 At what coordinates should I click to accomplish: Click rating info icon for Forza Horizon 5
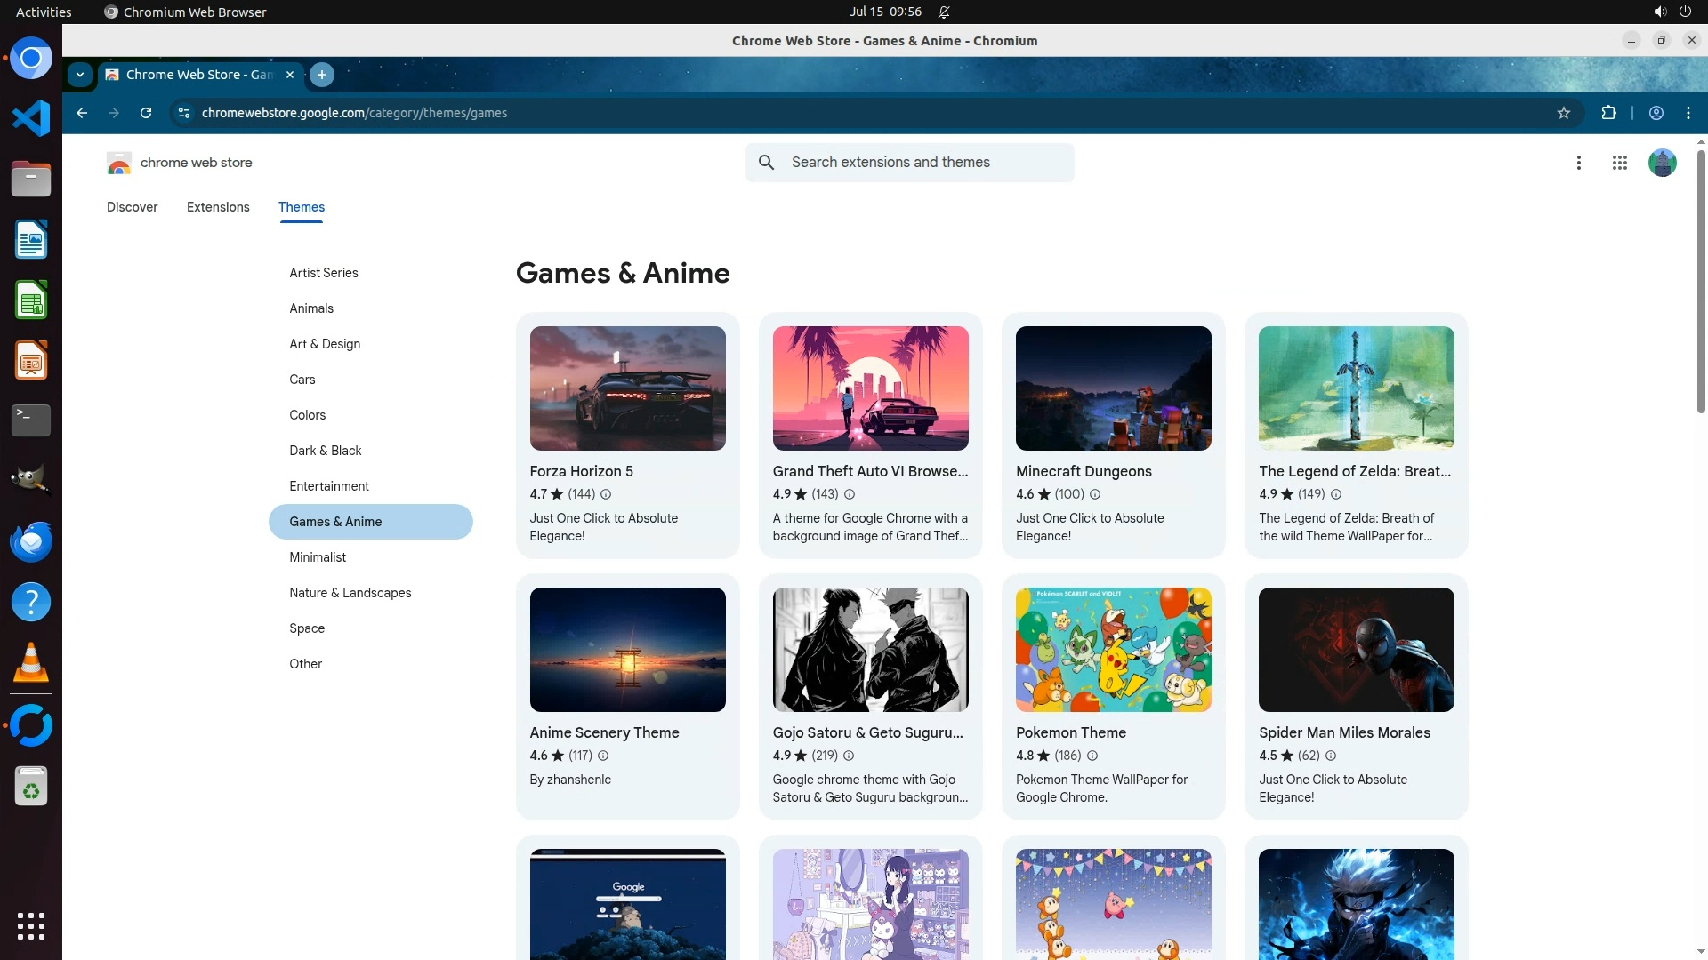point(606,494)
